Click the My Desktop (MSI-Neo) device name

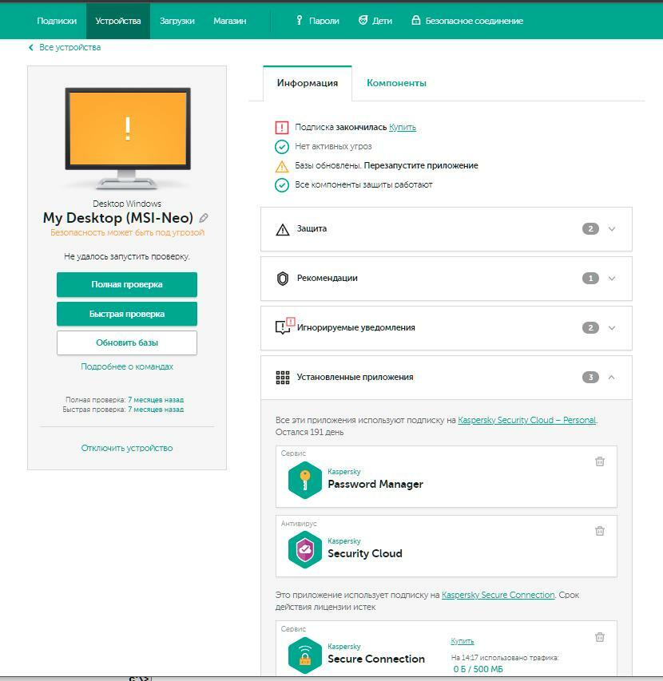coord(117,218)
